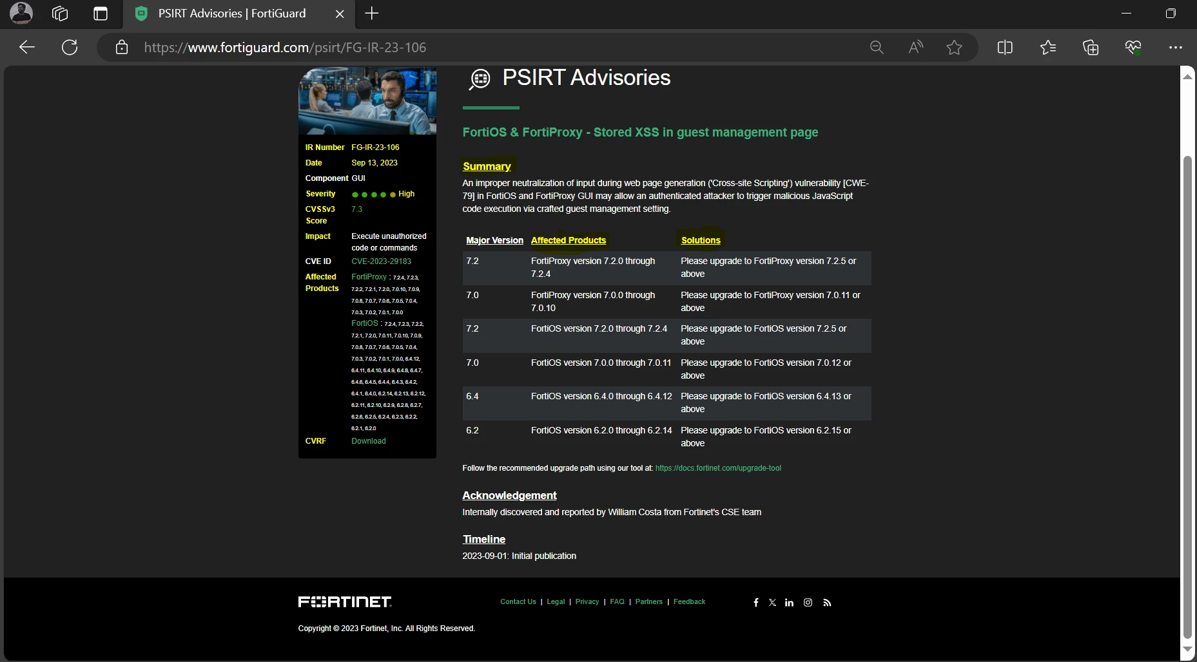Refresh the page with the reload icon
This screenshot has width=1197, height=662.
point(70,47)
